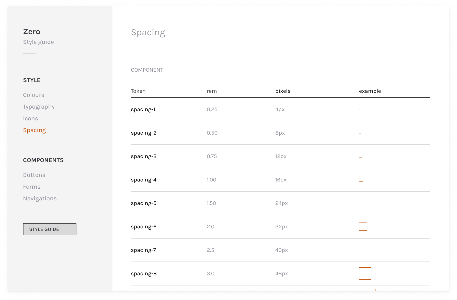Viewport: 457px width, 300px height.
Task: Click the spacing-5 example square
Action: [362, 203]
